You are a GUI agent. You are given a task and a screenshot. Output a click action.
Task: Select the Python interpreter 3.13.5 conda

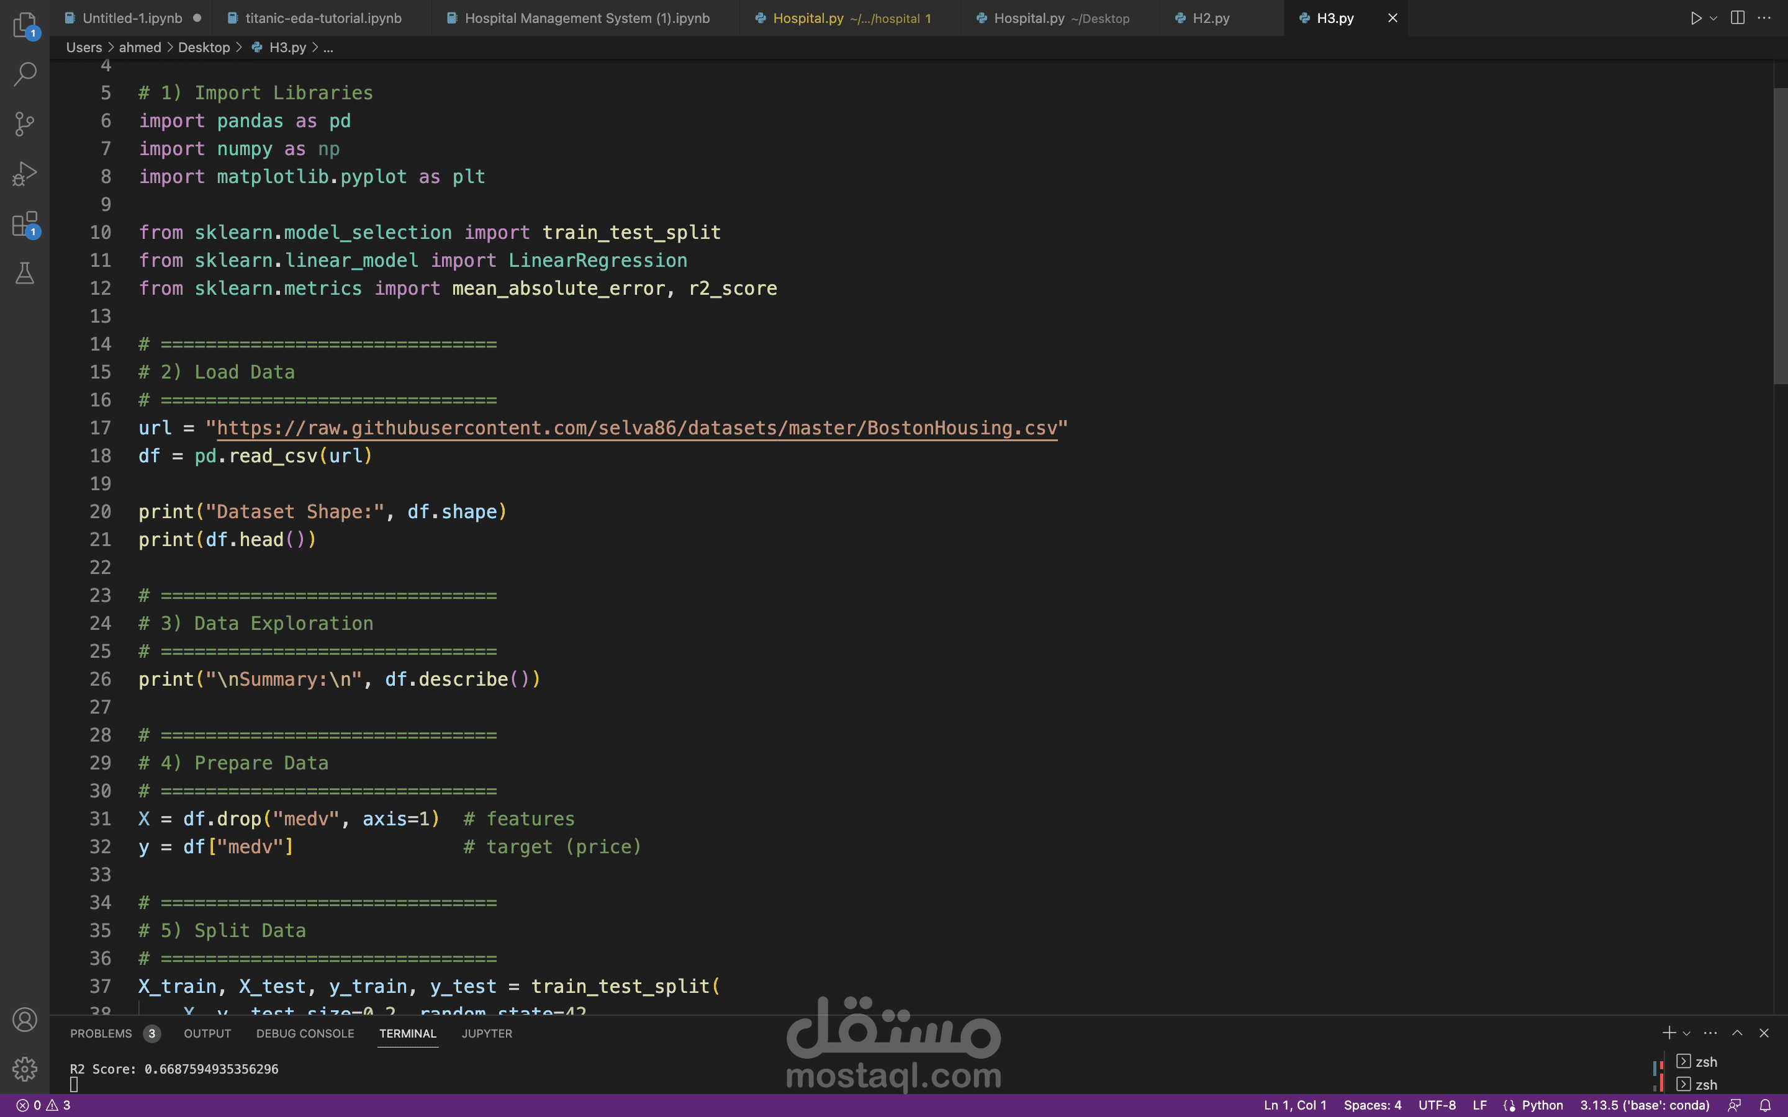pos(1644,1105)
